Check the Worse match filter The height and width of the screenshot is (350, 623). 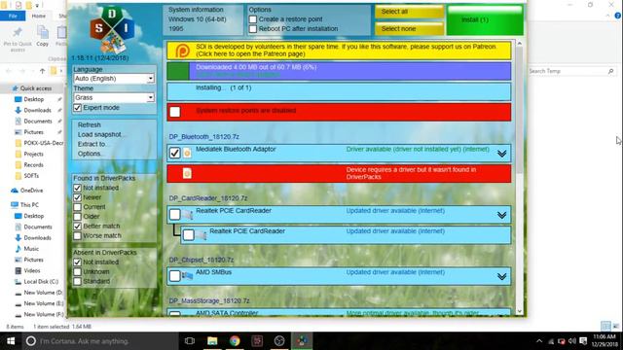[78, 235]
